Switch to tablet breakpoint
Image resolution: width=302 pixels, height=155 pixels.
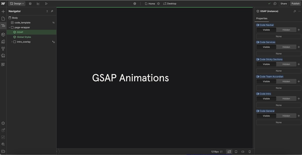click(236, 152)
